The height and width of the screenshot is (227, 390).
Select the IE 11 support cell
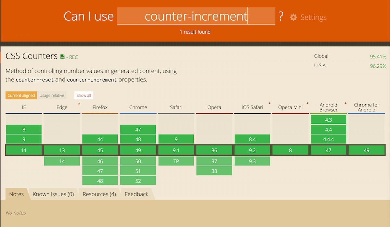[24, 150]
